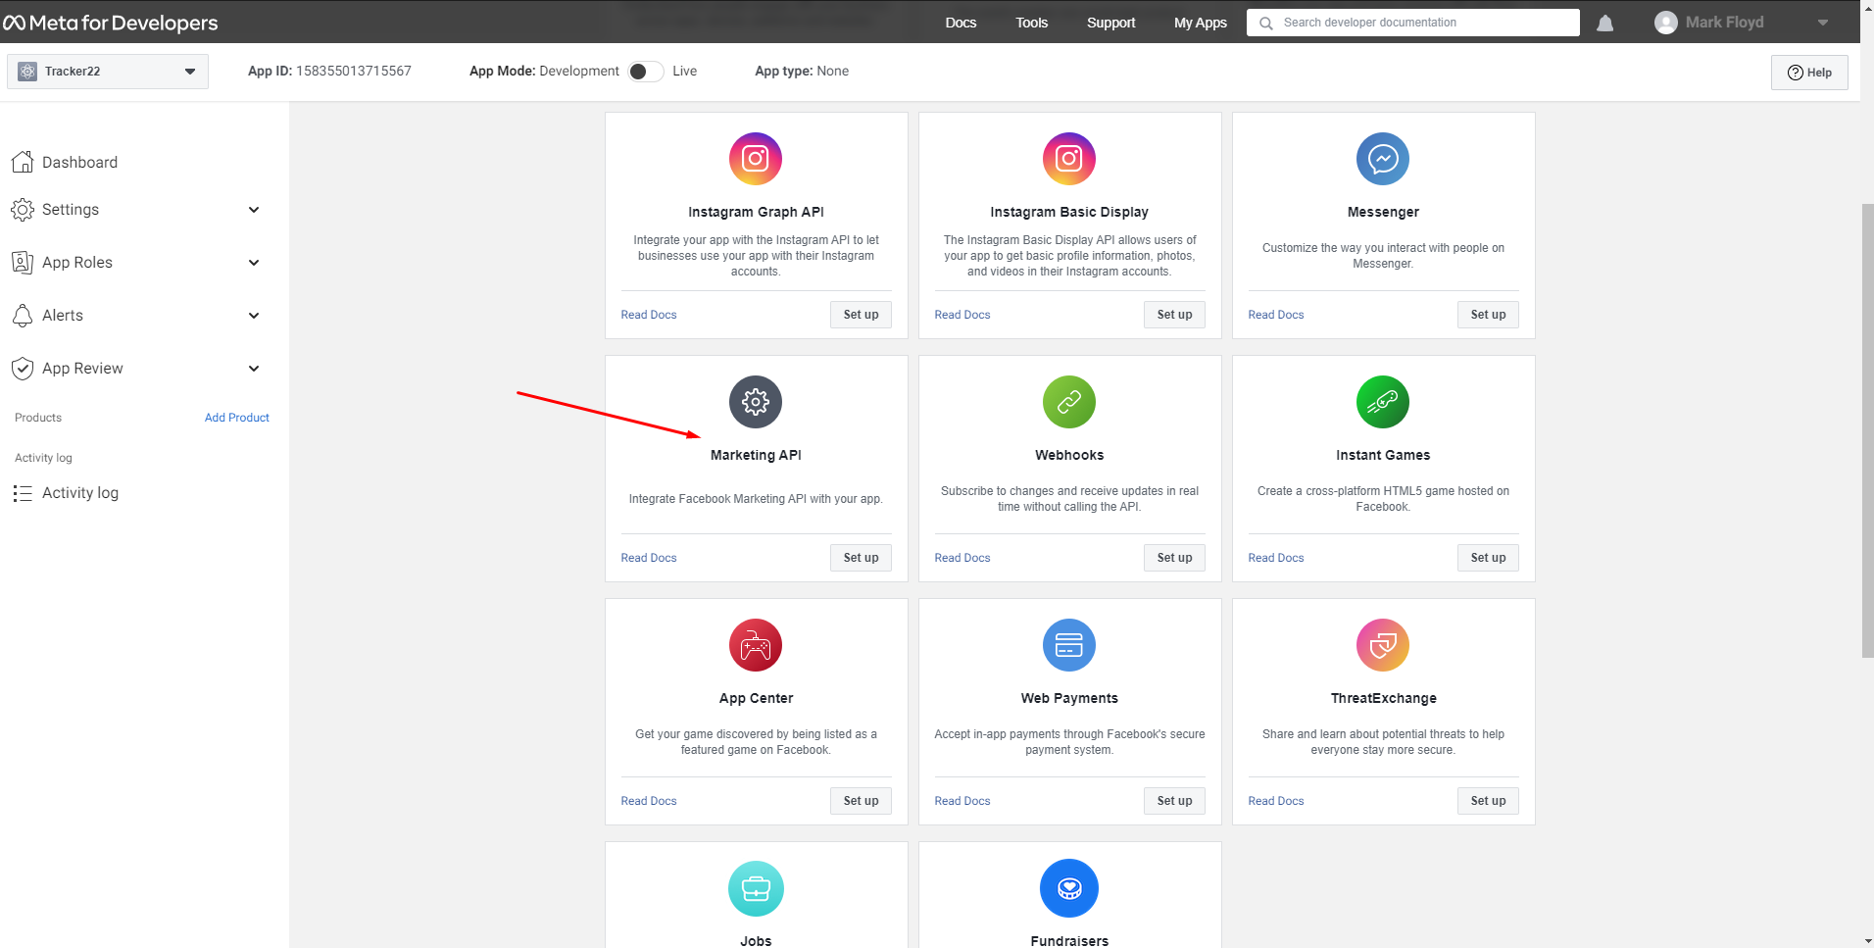The height and width of the screenshot is (948, 1874).
Task: Set up App Center
Action: tap(861, 801)
